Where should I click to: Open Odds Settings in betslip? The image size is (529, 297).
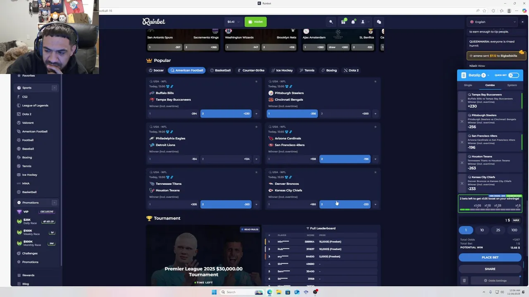(495, 280)
